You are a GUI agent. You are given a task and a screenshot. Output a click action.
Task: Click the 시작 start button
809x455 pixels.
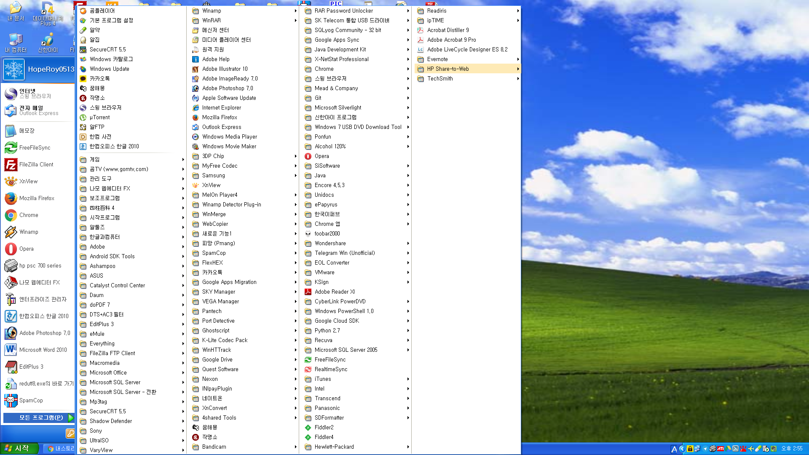pos(19,448)
